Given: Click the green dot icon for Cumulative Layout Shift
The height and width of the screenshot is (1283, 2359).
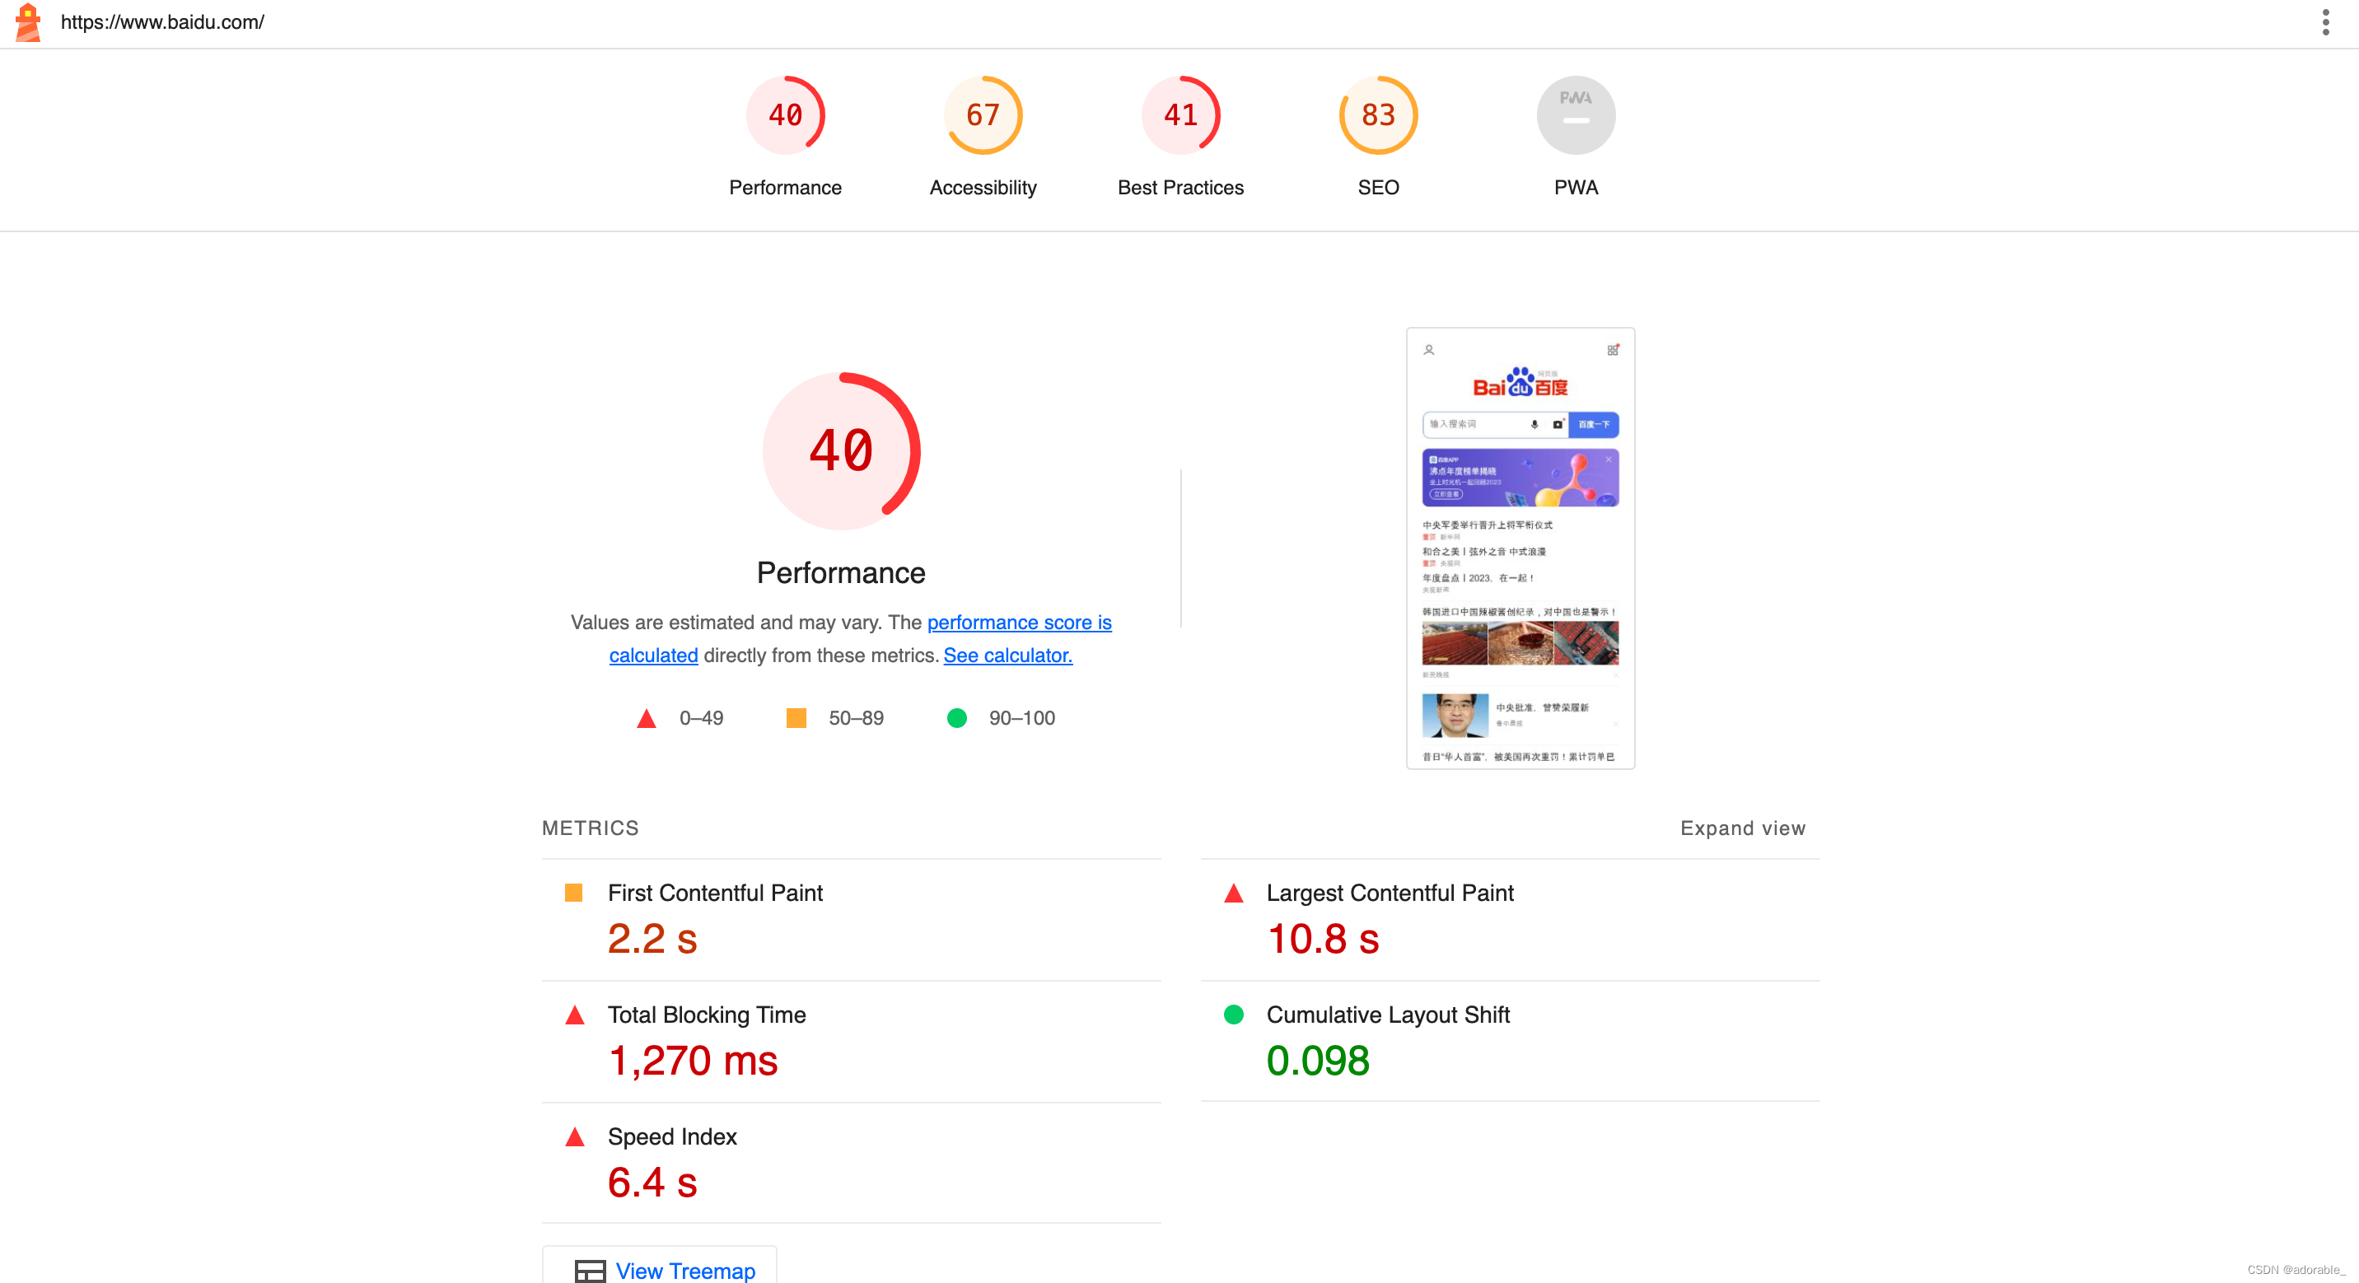Looking at the screenshot, I should (1232, 1011).
